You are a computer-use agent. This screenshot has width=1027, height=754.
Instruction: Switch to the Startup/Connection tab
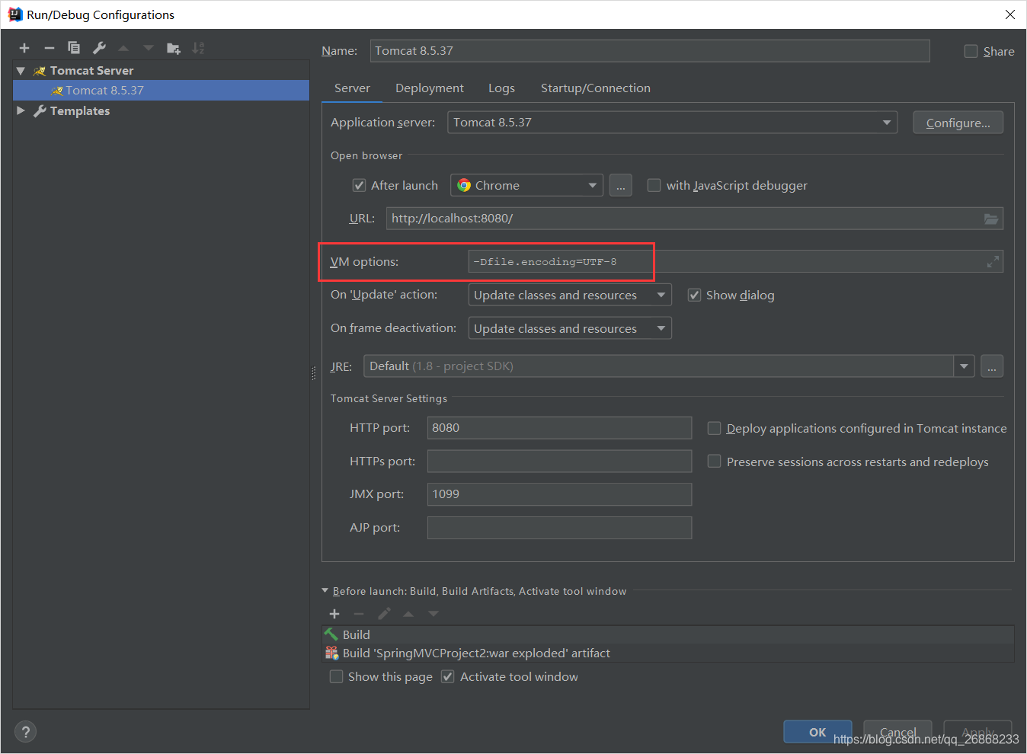[x=596, y=88]
